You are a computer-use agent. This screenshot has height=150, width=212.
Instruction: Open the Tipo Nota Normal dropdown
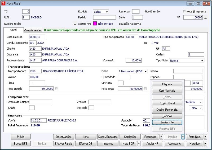coord(187,60)
